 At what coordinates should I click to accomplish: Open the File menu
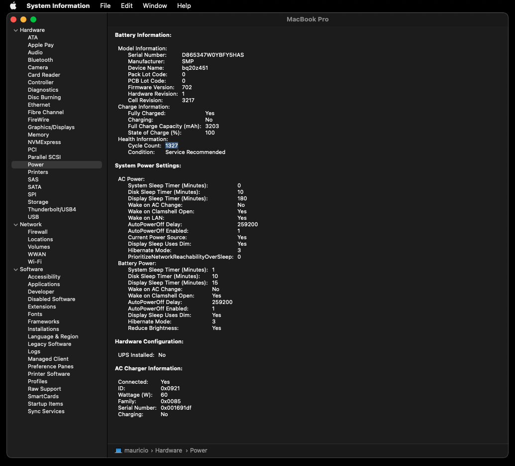(105, 6)
